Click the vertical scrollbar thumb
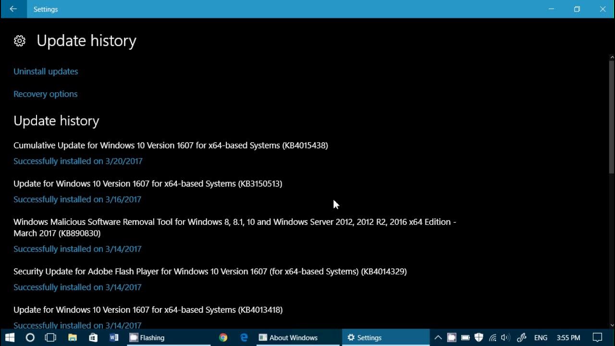The image size is (615, 346). (x=612, y=116)
